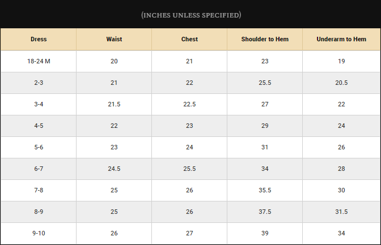Click the Waist column header
Viewport: 381px width, 245px height.
(114, 39)
